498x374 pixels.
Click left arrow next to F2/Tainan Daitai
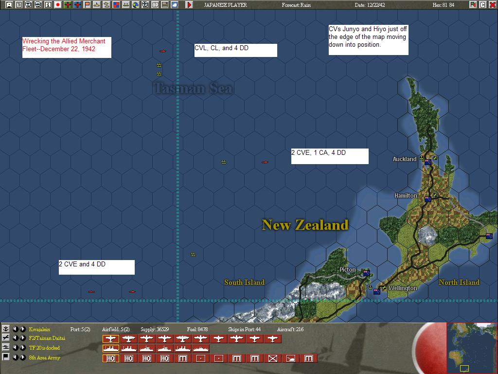pyautogui.click(x=15, y=338)
